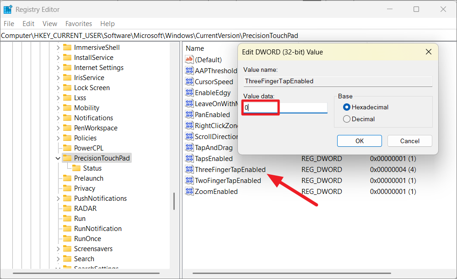Click the Screensavers folder icon

click(x=67, y=249)
